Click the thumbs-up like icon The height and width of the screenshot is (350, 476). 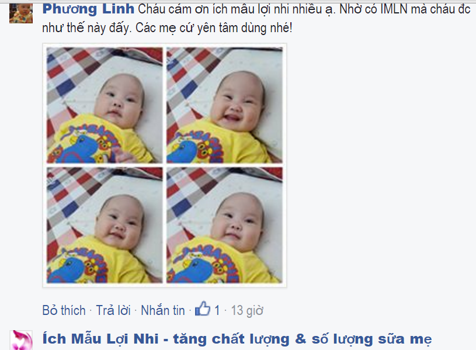tap(203, 309)
